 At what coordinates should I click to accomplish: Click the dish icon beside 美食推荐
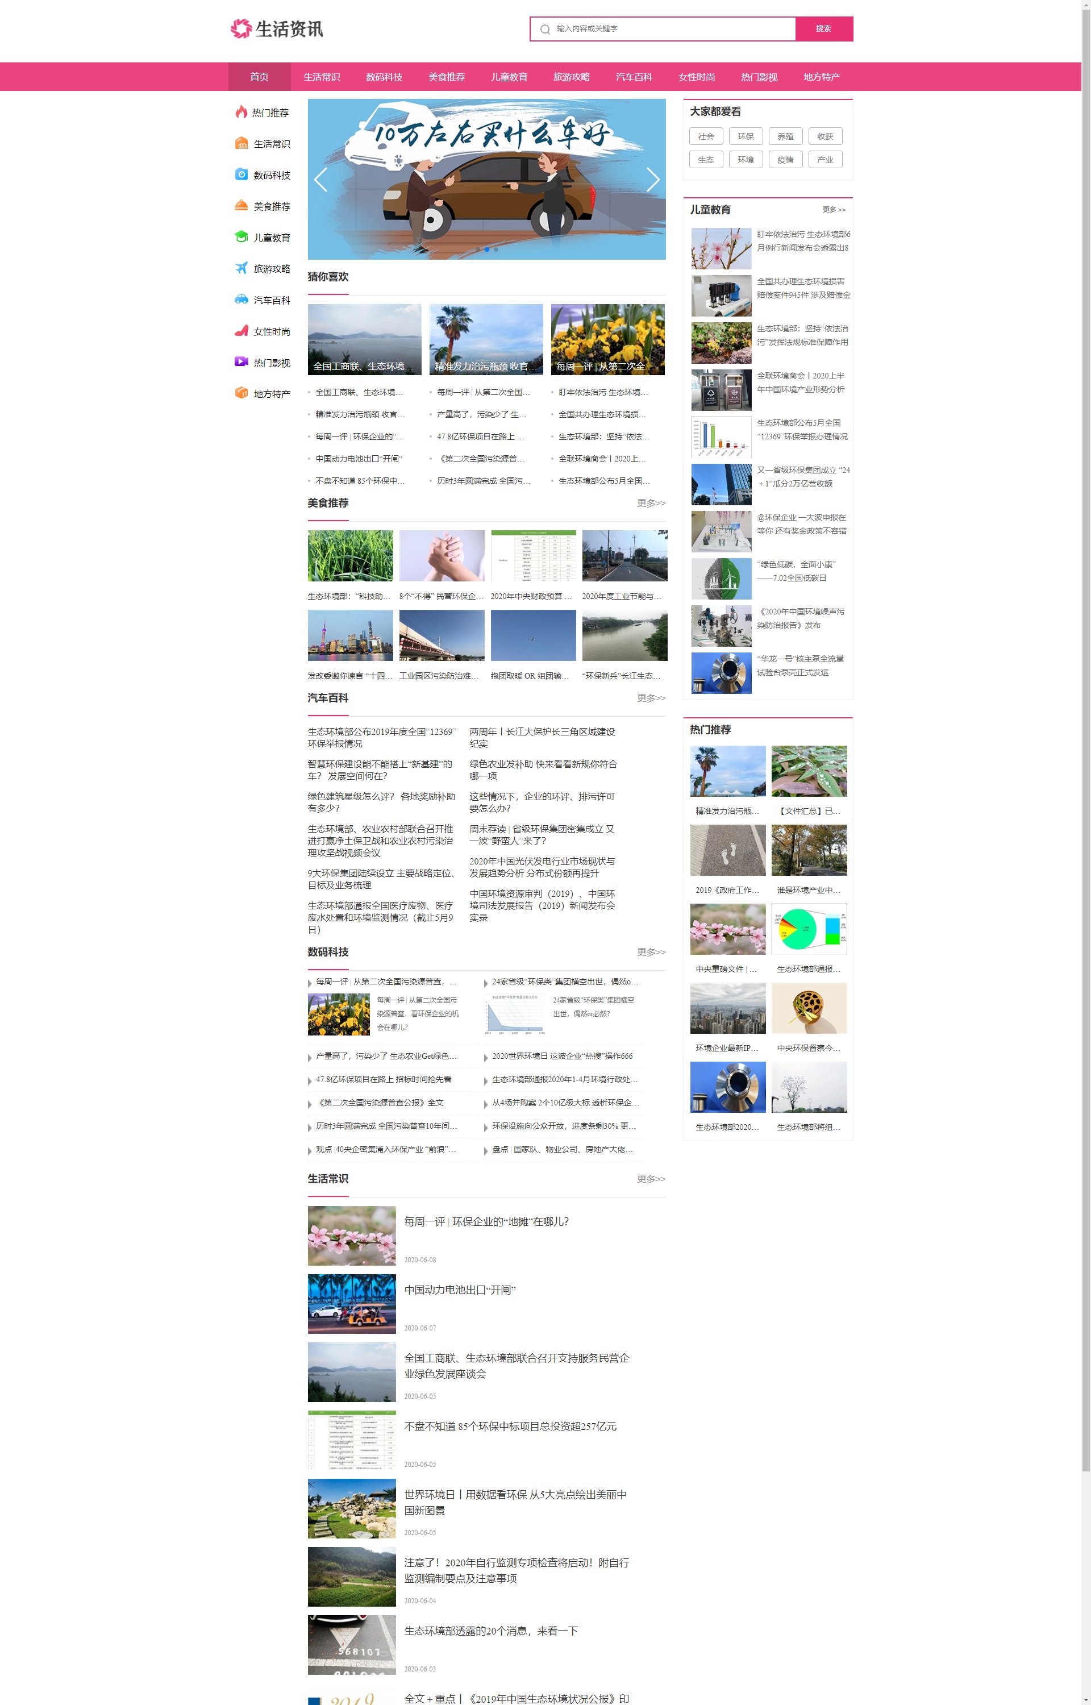coord(241,205)
